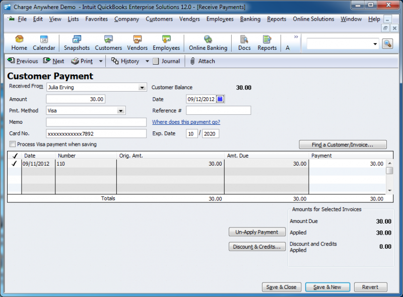Click inside the Memo field
The image size is (403, 297).
pos(96,122)
